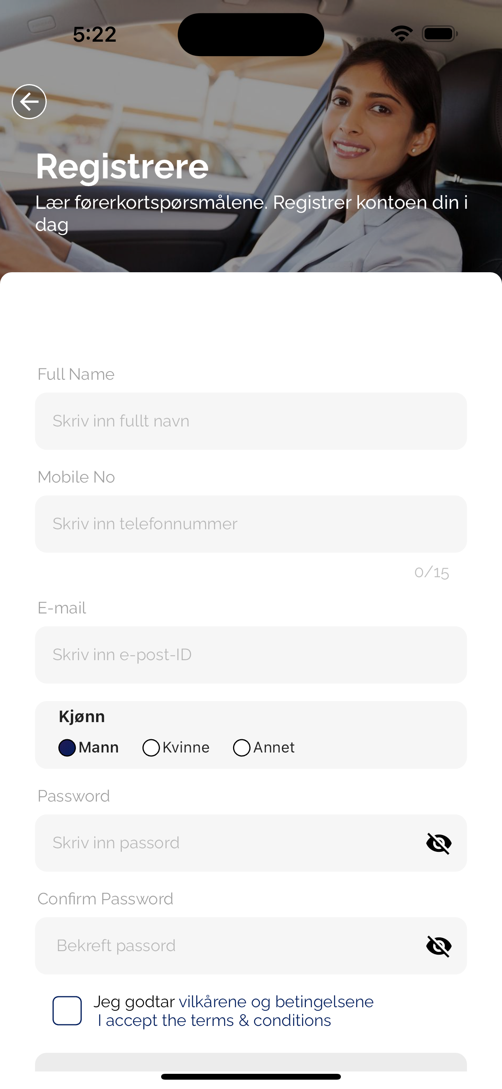Choose the Annet gender option
This screenshot has height=1089, width=502.
tap(242, 747)
